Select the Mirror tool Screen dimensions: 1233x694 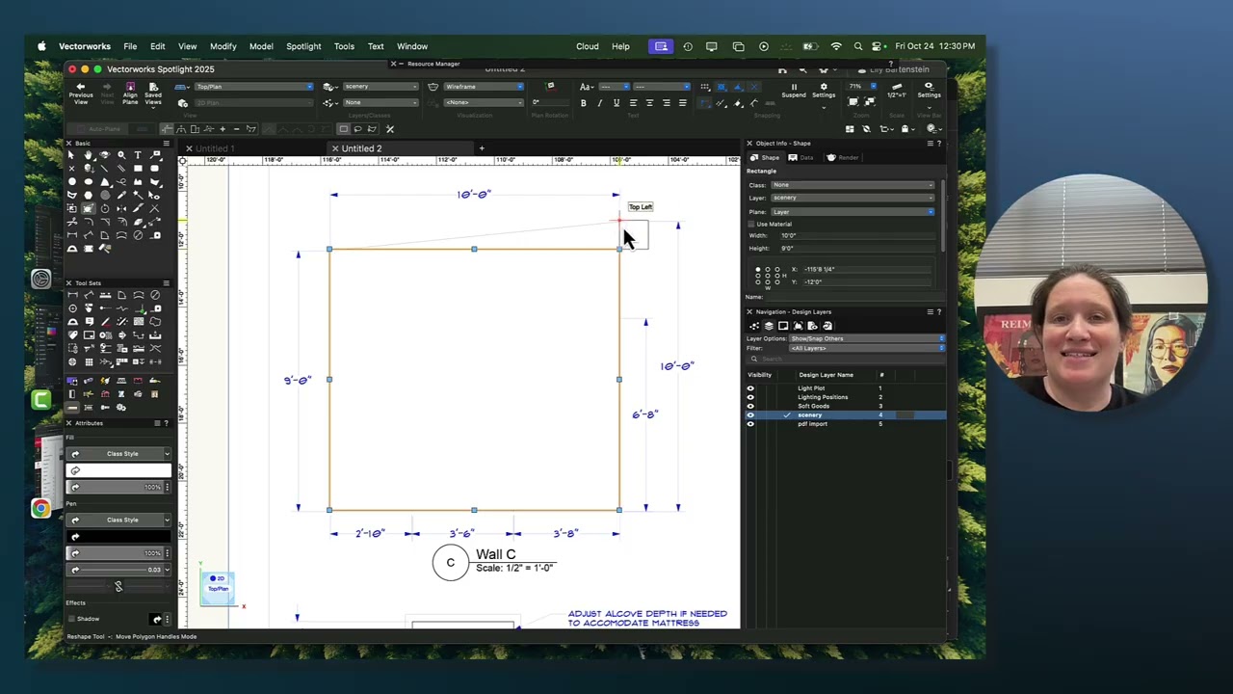(121, 209)
